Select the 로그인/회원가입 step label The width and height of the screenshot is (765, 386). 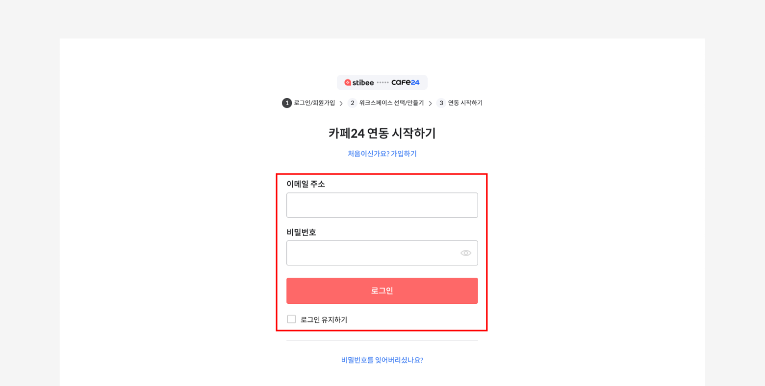tap(315, 103)
